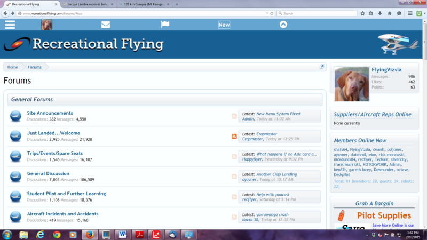
Task: Select the Recreational Flying tab
Action: 31,4
